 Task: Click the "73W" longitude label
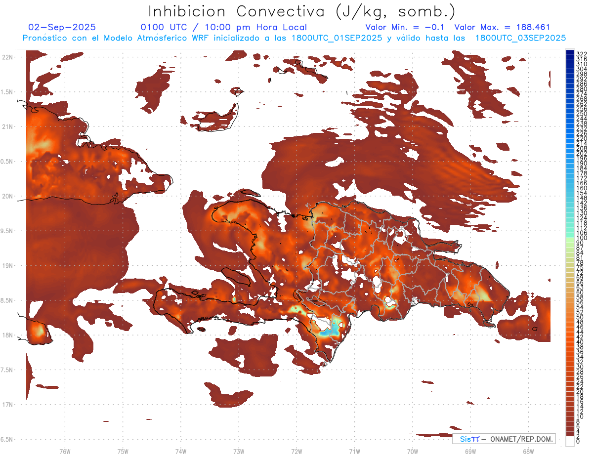tap(239, 451)
